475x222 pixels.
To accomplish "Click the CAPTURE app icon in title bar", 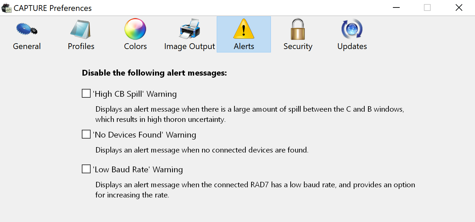I will pyautogui.click(x=6, y=8).
